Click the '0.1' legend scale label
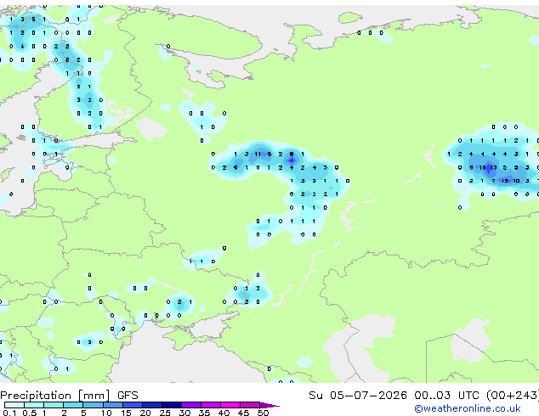Screen dimensions: 539x416 9,413
